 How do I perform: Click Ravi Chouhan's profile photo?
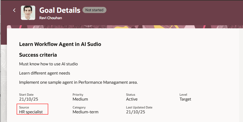(28, 13)
